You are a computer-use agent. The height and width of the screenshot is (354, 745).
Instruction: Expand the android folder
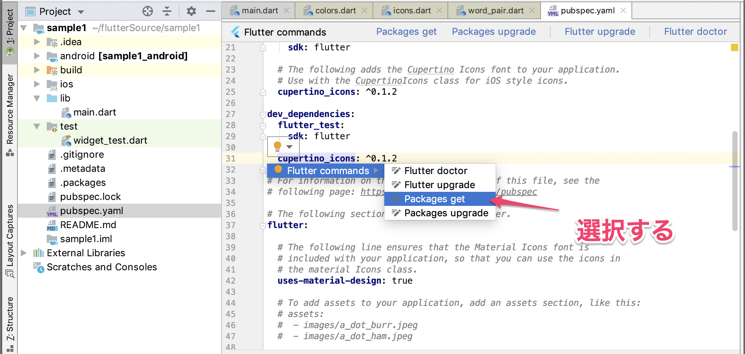[x=37, y=56]
